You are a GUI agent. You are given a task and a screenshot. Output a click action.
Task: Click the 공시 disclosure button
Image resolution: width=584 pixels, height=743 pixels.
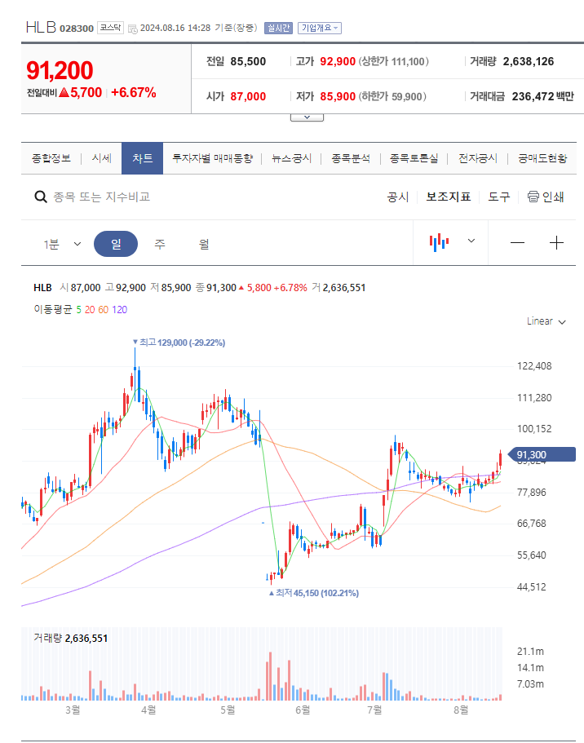point(398,197)
